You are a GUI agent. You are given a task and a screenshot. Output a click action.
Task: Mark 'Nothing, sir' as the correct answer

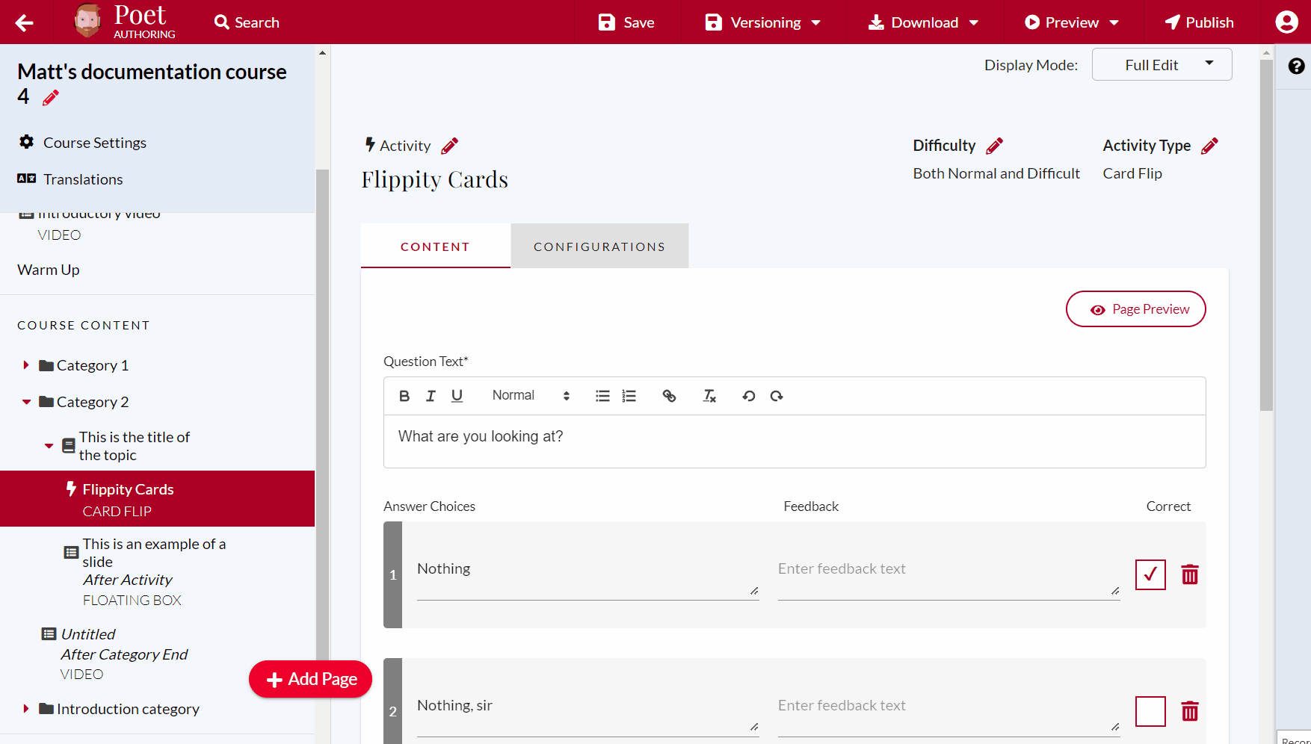1150,711
